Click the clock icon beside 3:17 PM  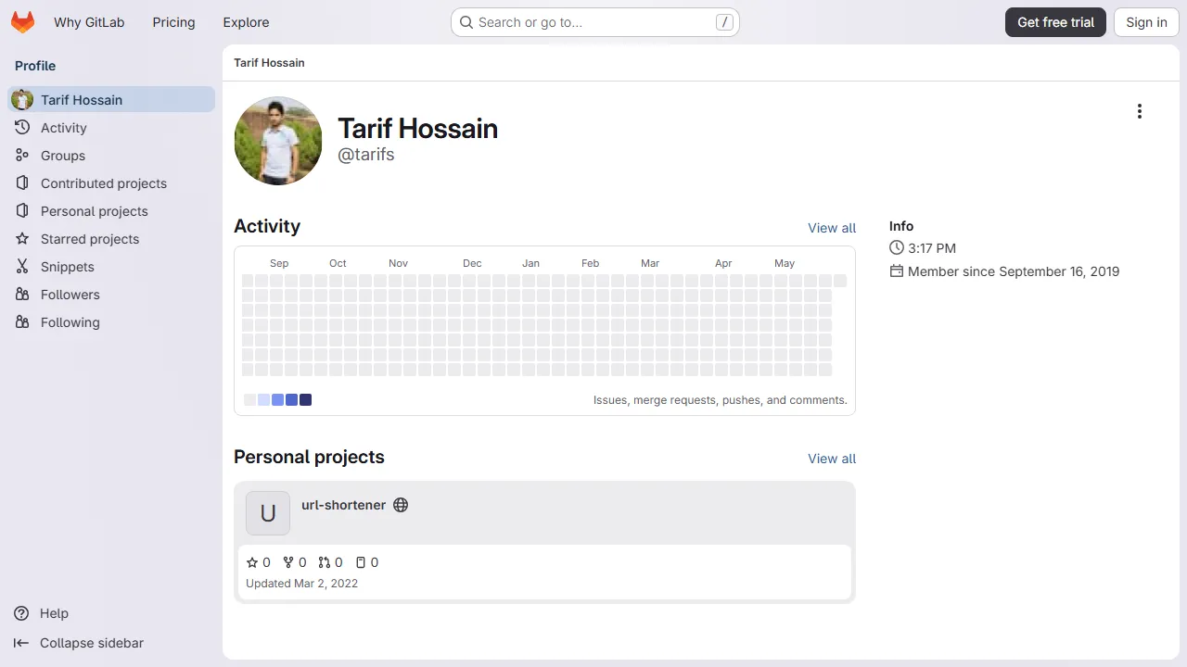coord(897,248)
